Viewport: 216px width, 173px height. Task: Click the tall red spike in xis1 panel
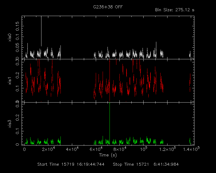[110, 80]
